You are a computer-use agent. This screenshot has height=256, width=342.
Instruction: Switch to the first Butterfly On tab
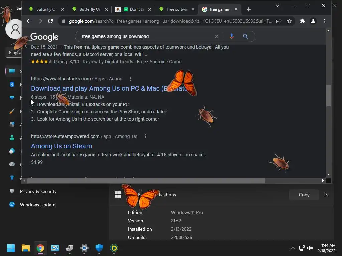[46, 9]
